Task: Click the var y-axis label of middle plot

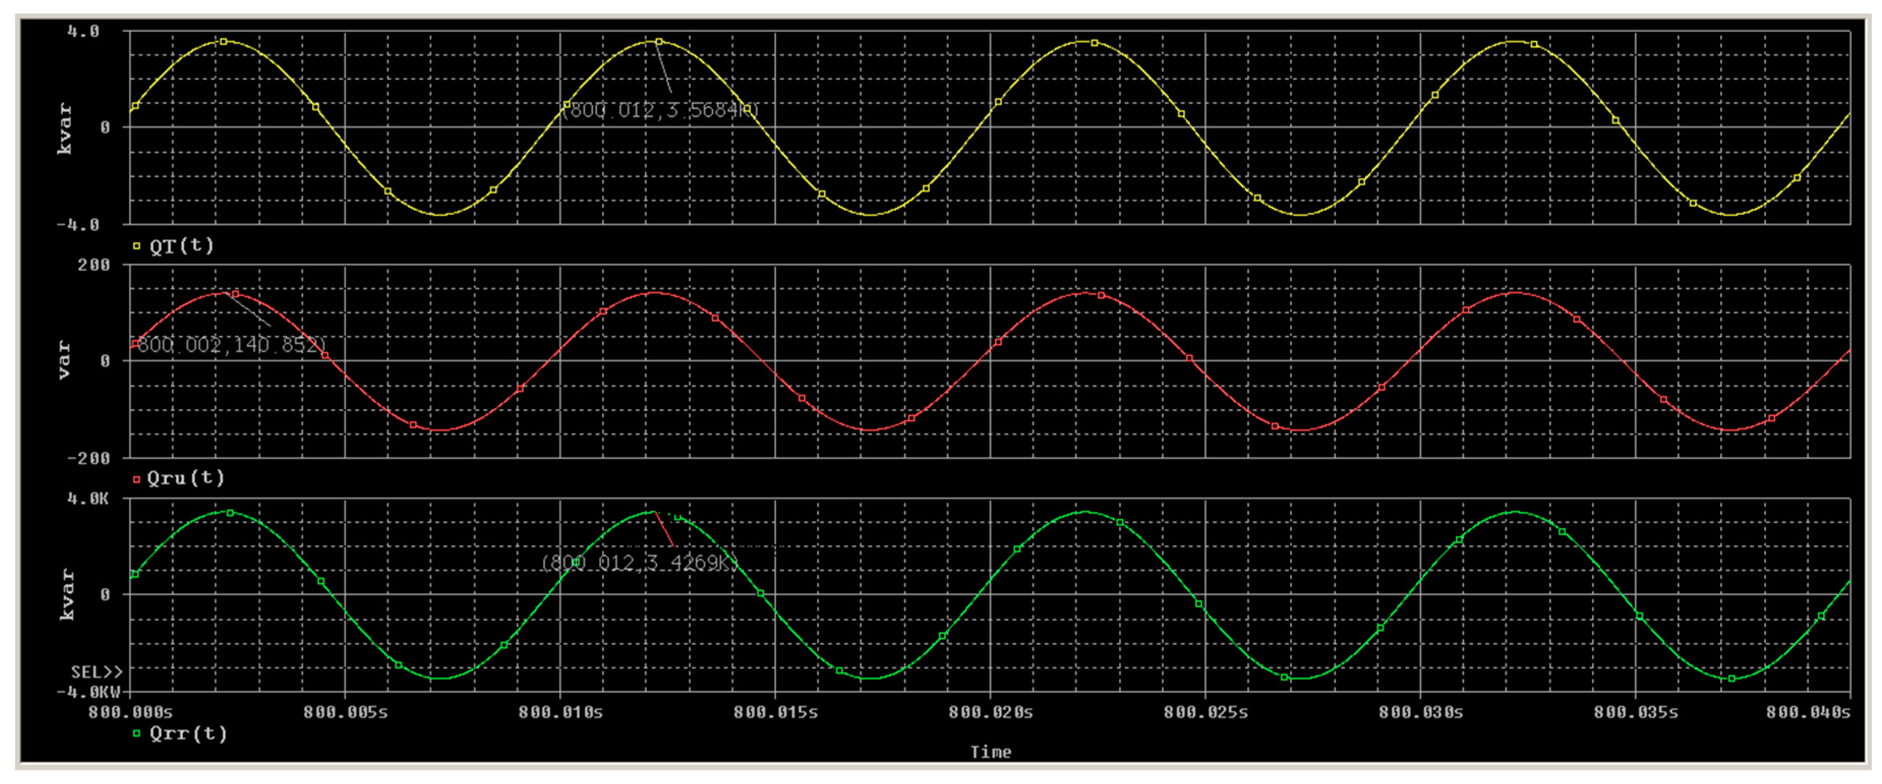Action: tap(65, 360)
